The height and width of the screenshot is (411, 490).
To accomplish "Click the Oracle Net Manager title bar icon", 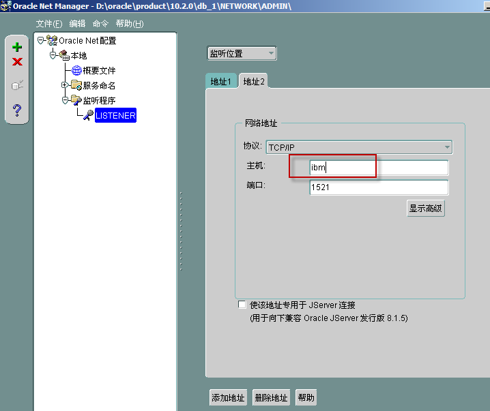I will click(x=5, y=6).
